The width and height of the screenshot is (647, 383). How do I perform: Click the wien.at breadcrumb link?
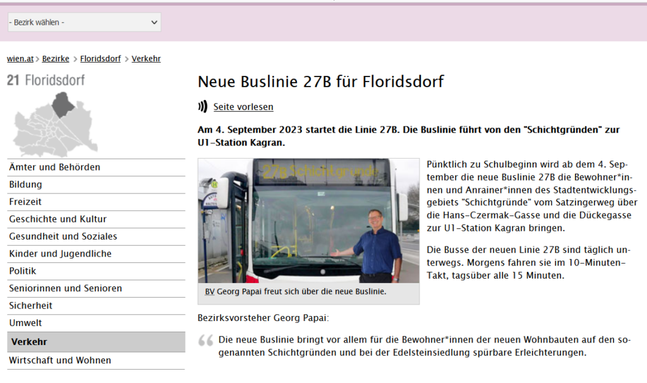pyautogui.click(x=20, y=59)
